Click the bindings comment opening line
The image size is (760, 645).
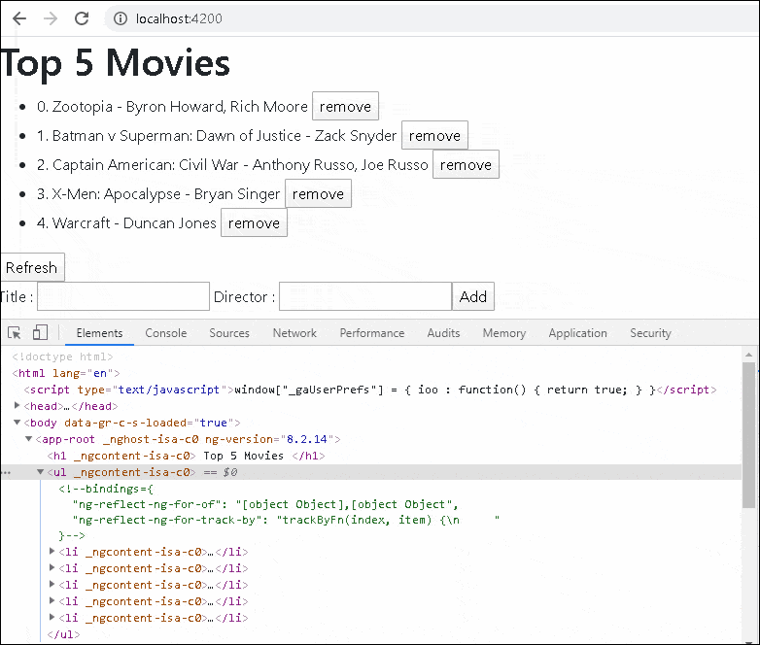point(106,489)
